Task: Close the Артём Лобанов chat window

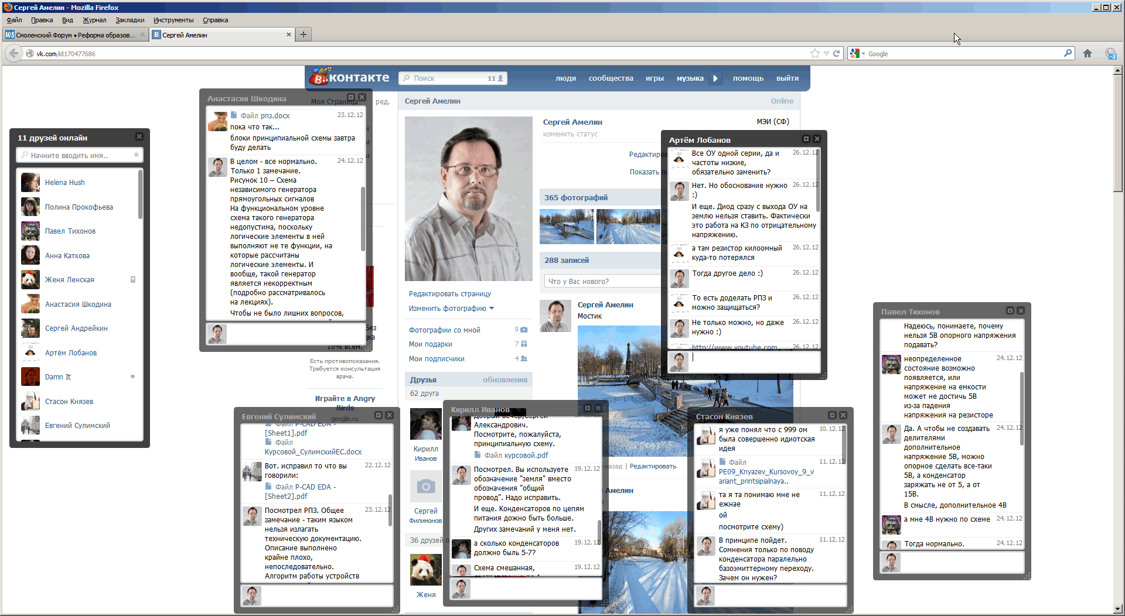Action: [817, 139]
